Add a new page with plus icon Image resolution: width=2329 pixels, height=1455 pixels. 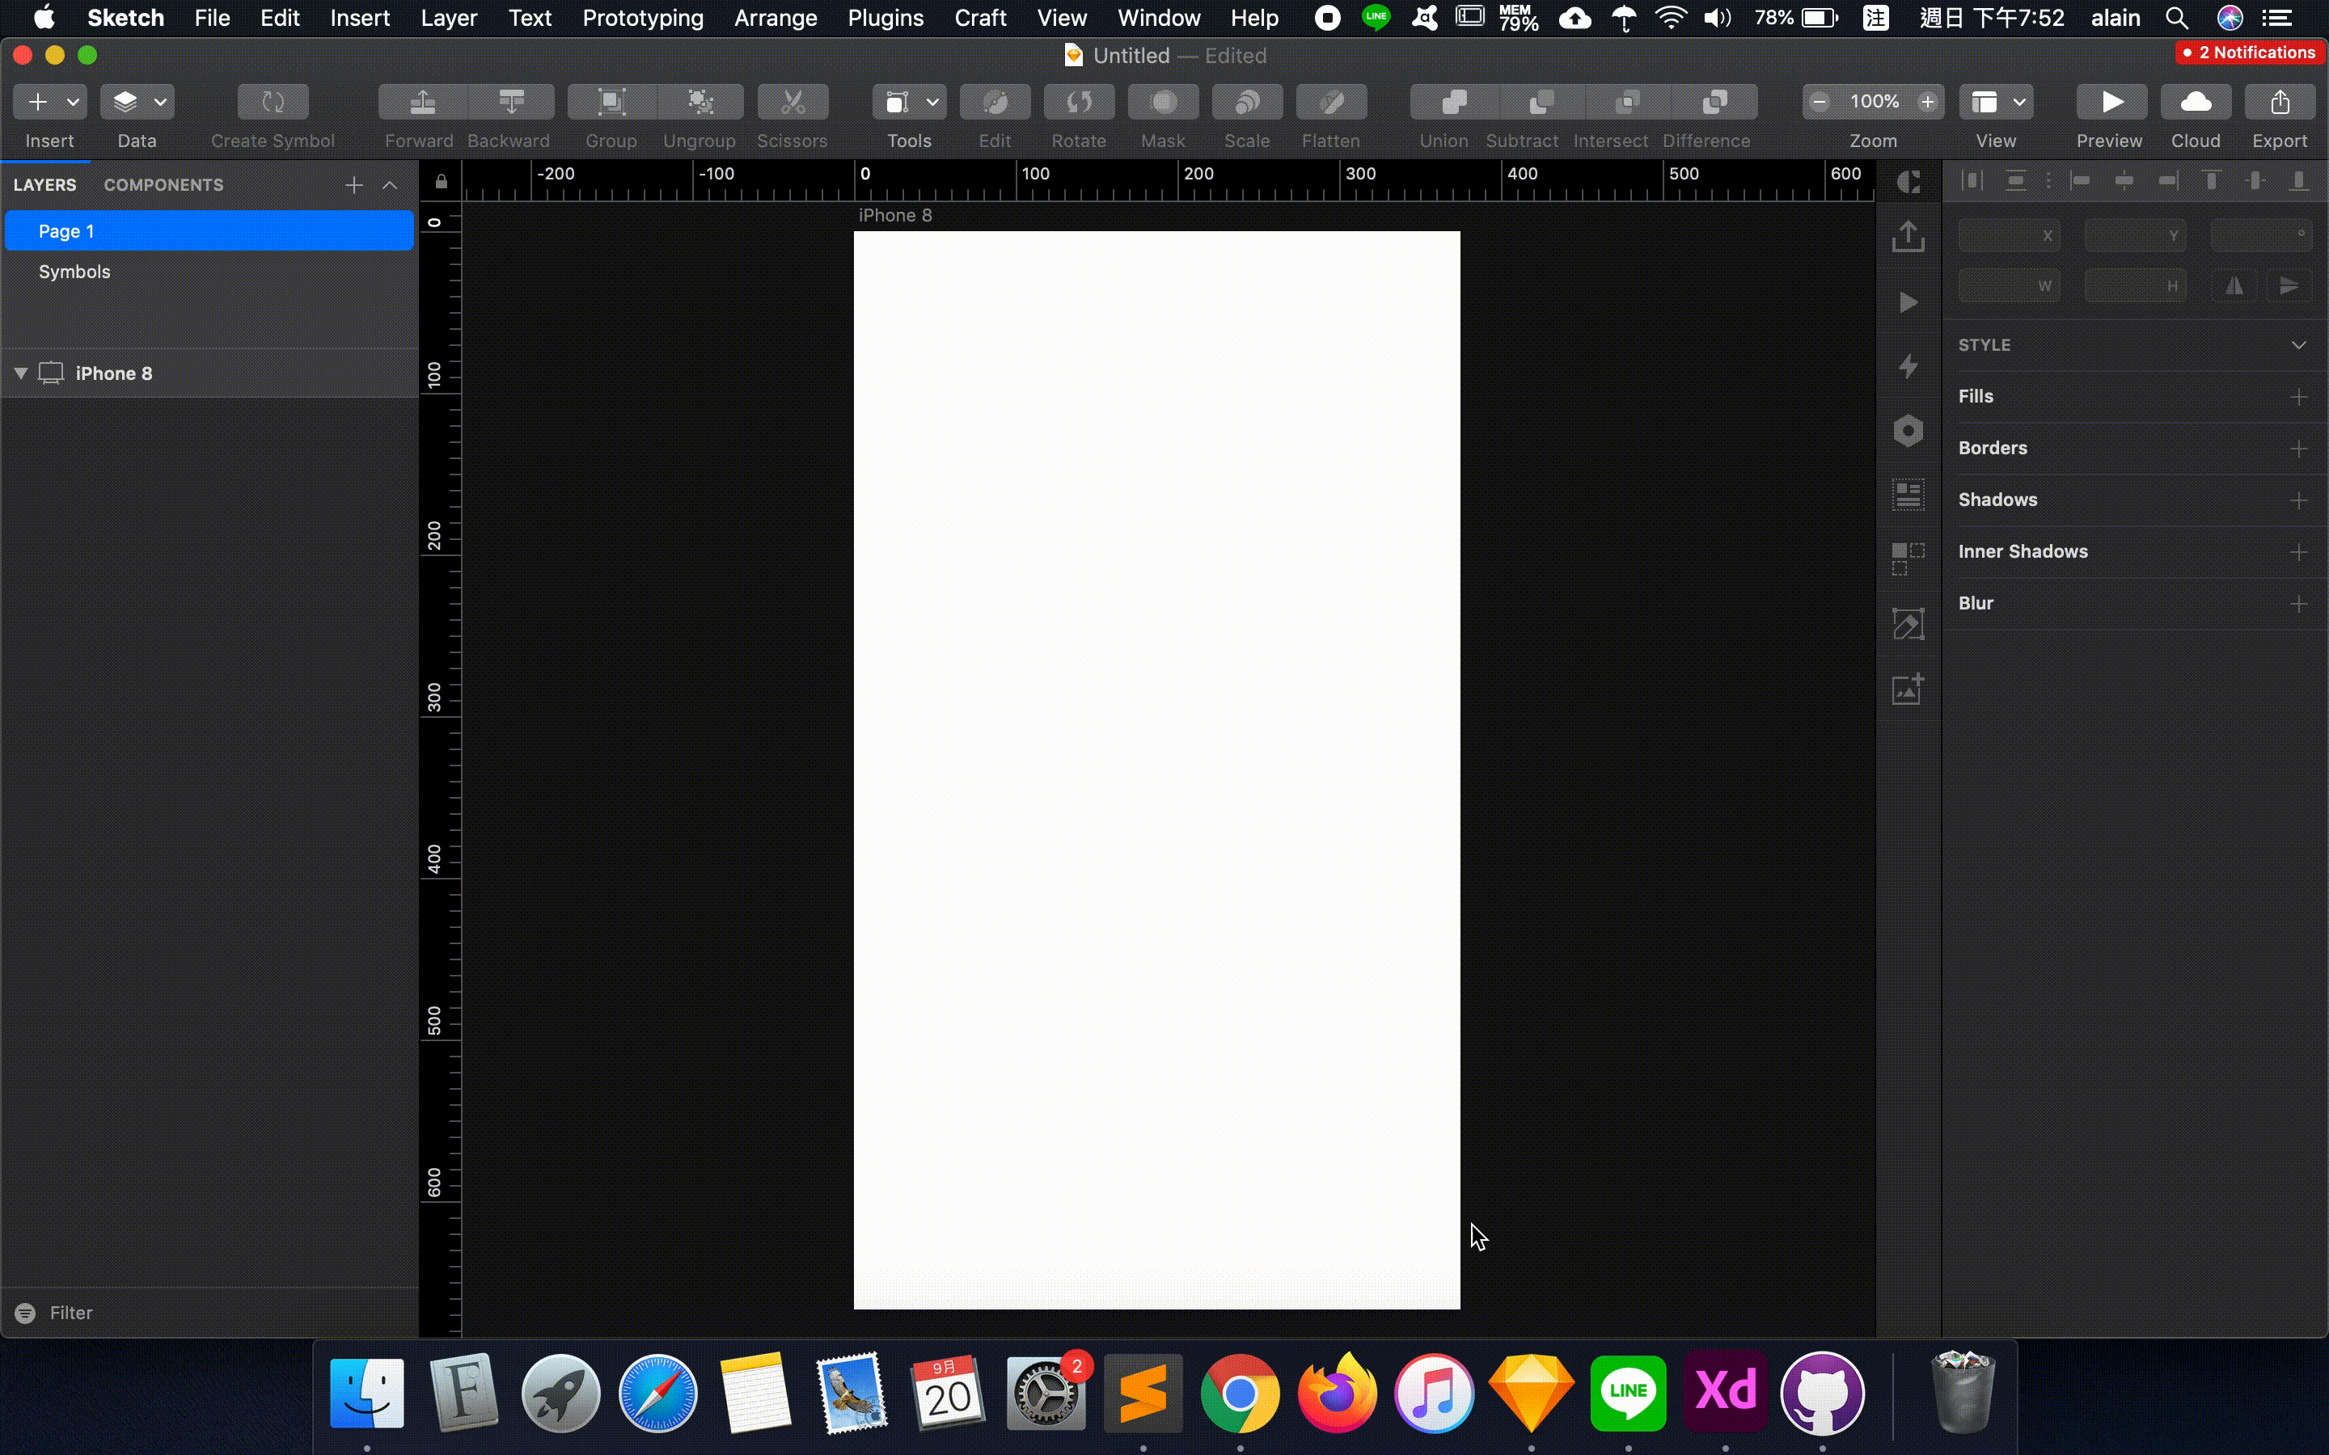coord(353,185)
